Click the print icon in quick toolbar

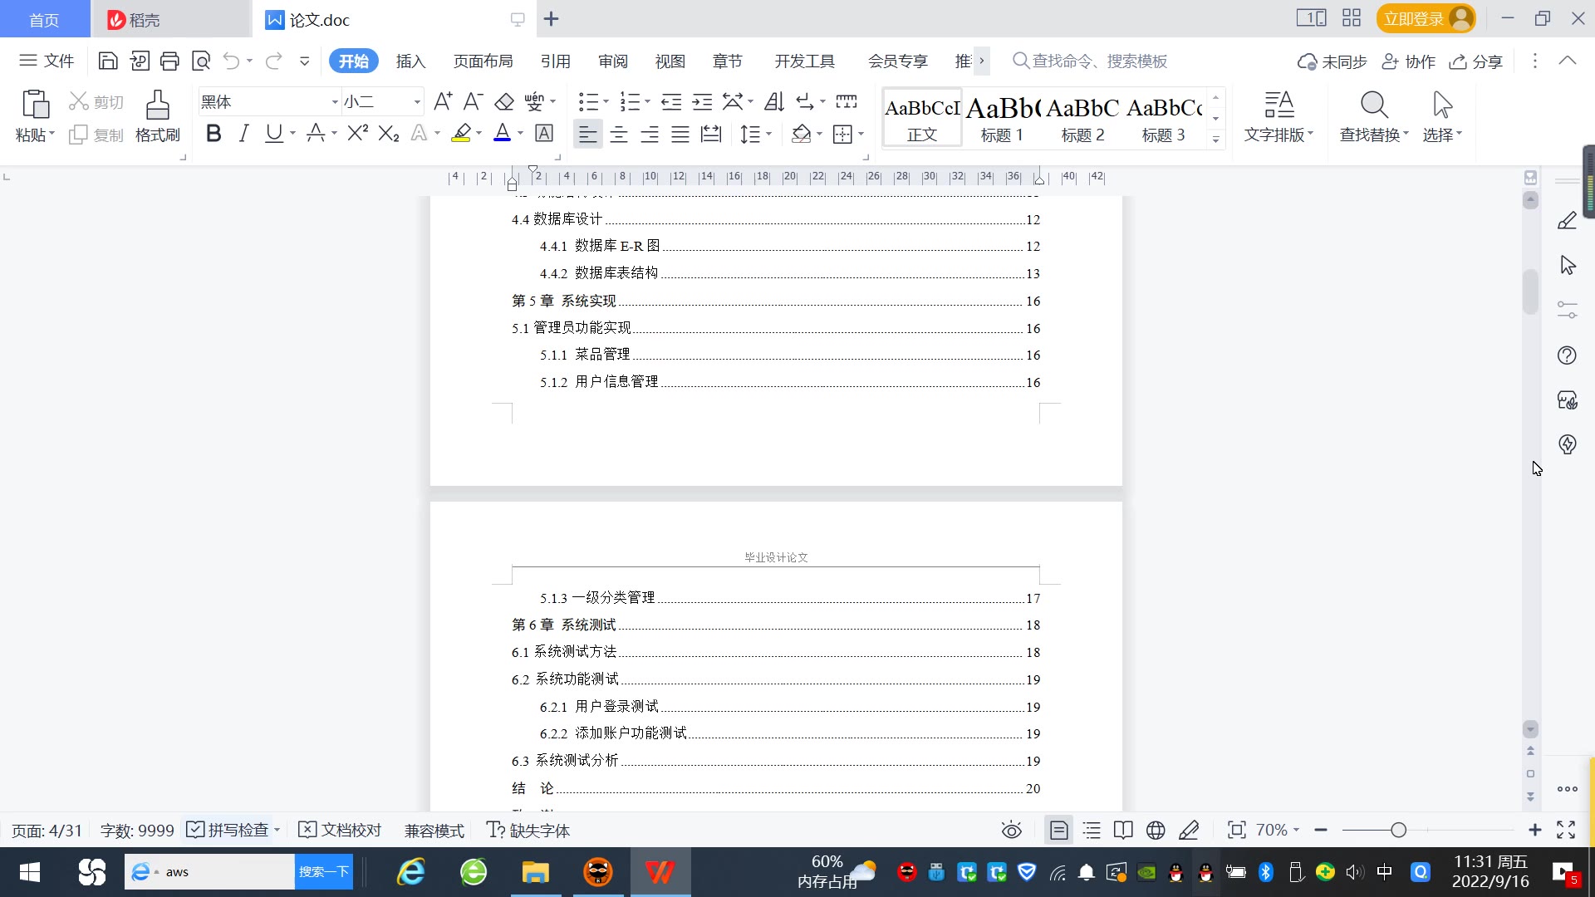[x=169, y=61]
